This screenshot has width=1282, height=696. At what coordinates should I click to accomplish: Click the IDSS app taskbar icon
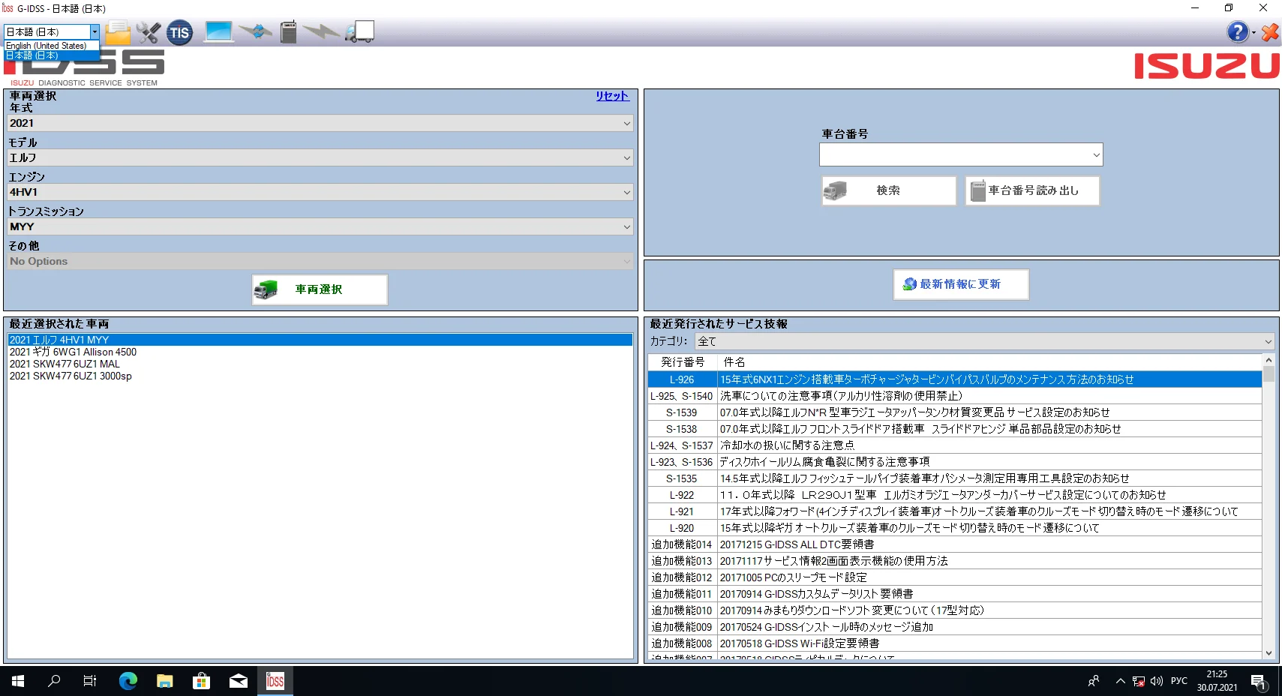pos(275,681)
